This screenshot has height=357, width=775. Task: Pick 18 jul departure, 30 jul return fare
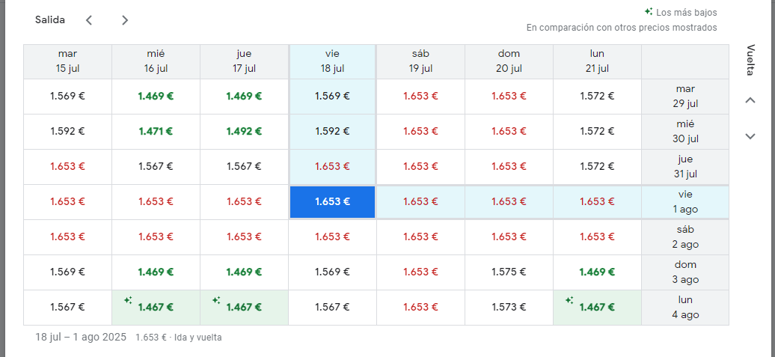(x=333, y=132)
